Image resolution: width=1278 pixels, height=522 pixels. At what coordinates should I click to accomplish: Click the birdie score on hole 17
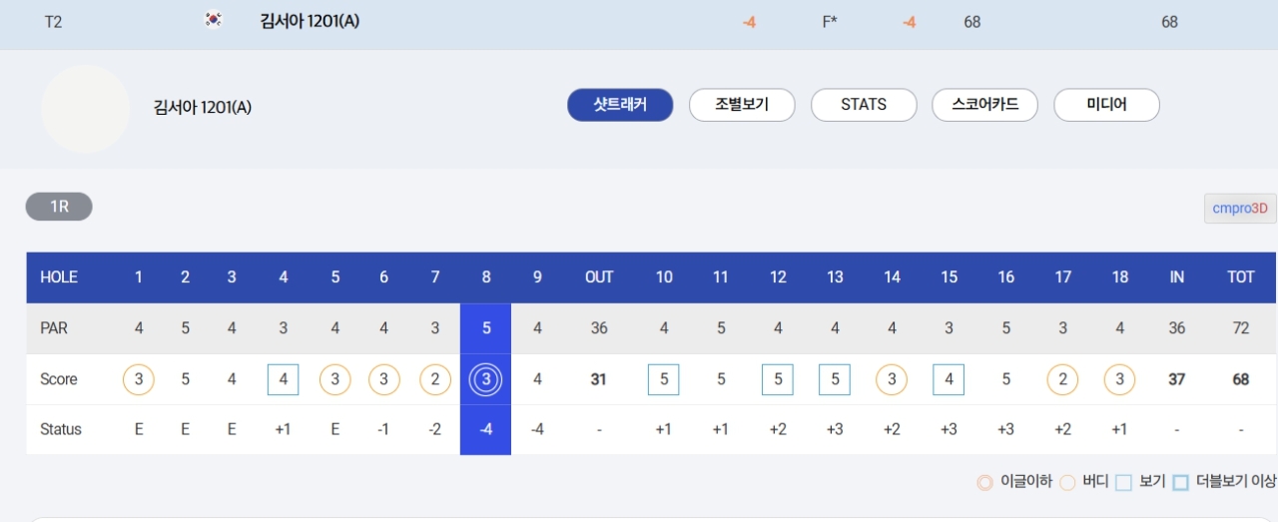tap(1063, 379)
